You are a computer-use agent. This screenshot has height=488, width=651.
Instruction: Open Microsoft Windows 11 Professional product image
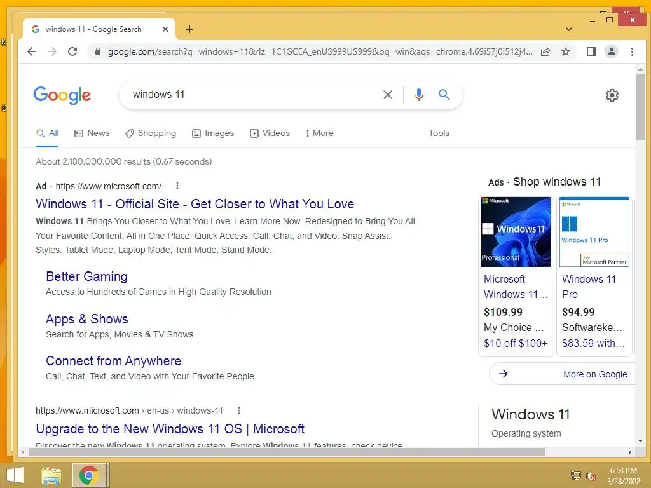(516, 231)
